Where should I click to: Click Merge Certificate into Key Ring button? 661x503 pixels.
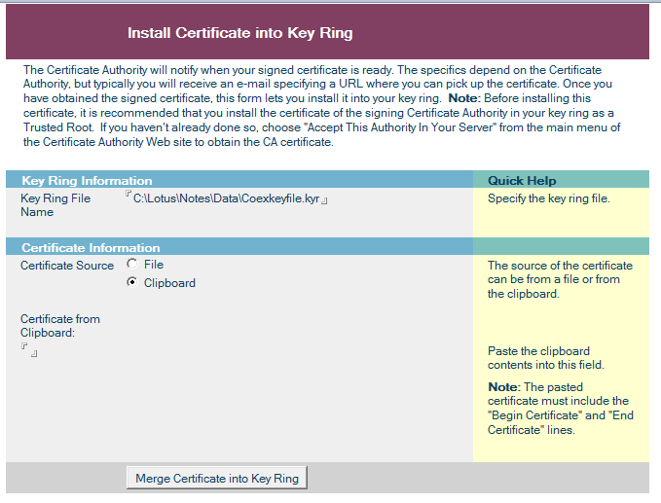point(217,478)
